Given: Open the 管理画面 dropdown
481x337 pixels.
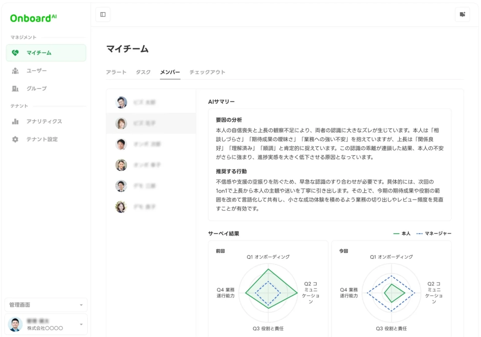Looking at the screenshot, I should pos(46,305).
